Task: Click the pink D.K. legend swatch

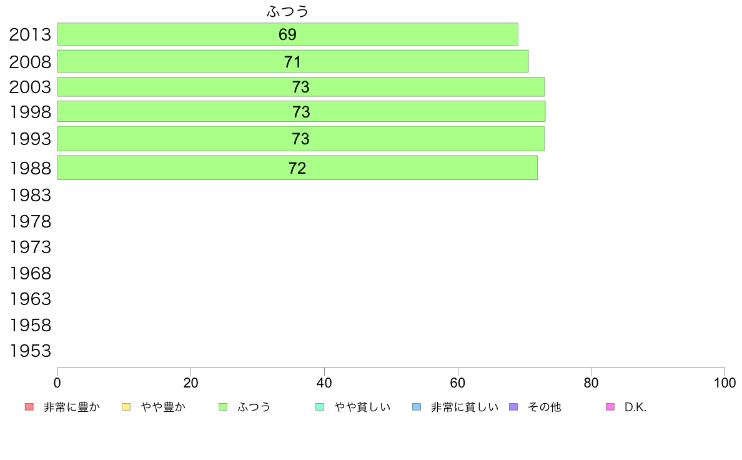Action: pyautogui.click(x=610, y=407)
